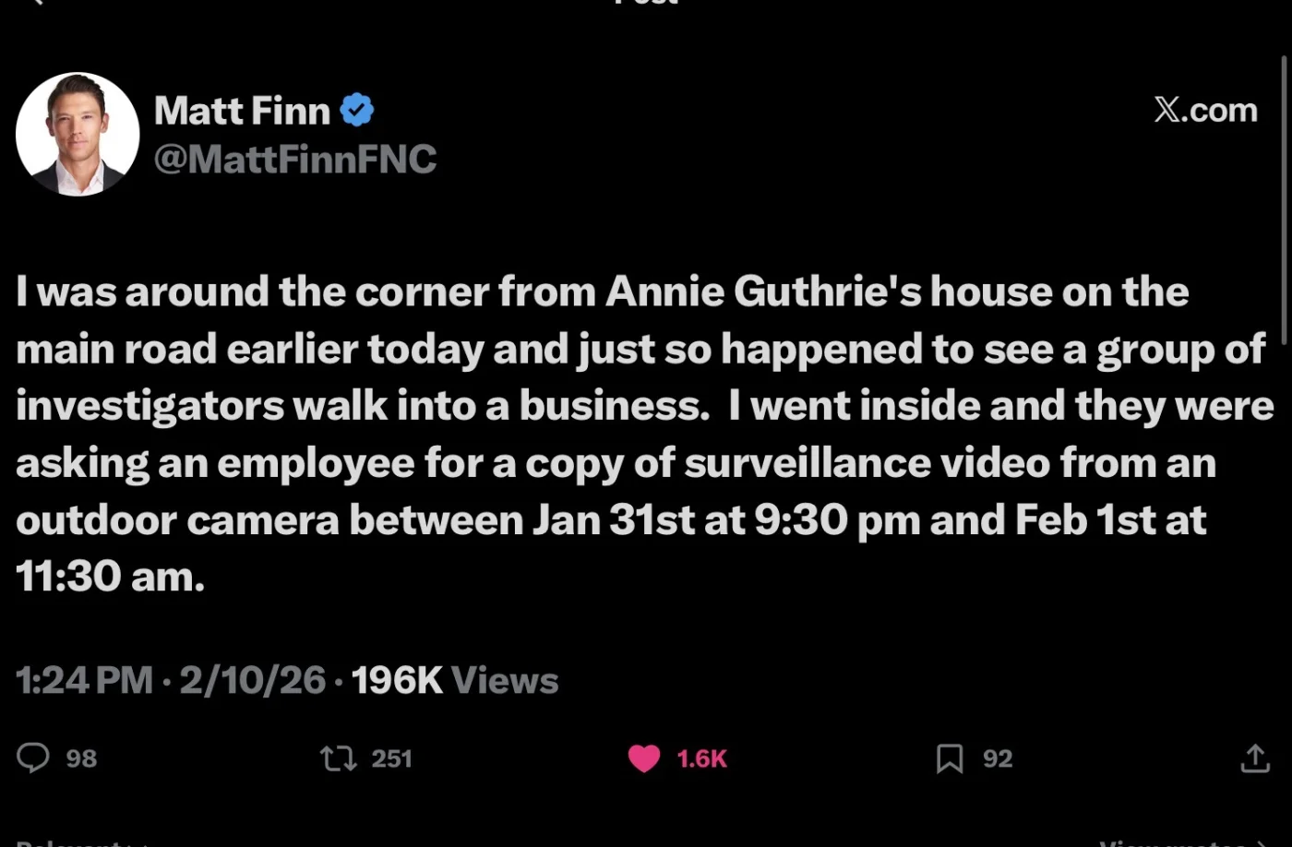The image size is (1292, 847).
Task: Open the @MattFinnFNC handle link
Action: [x=294, y=159]
